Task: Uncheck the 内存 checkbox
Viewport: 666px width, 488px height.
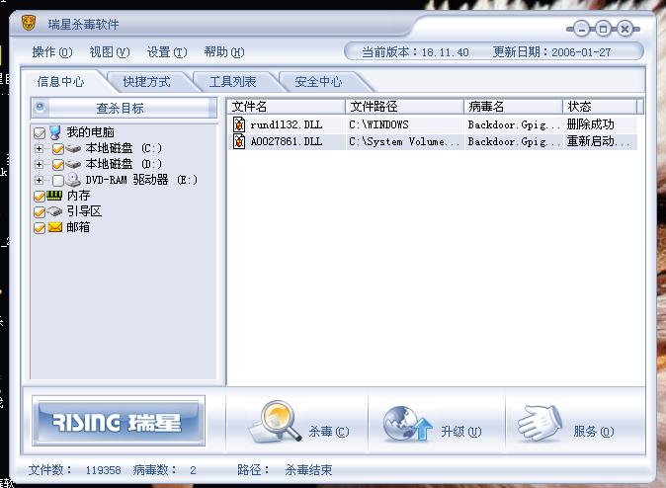Action: click(x=40, y=197)
